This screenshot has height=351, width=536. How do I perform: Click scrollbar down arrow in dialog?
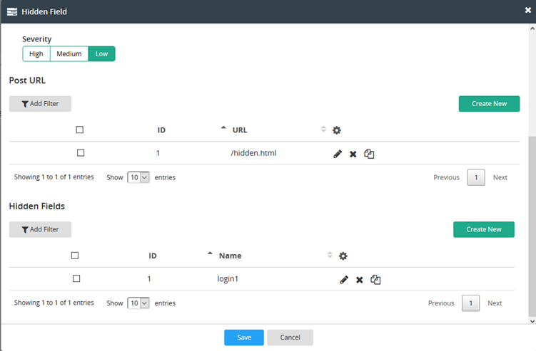(x=532, y=321)
